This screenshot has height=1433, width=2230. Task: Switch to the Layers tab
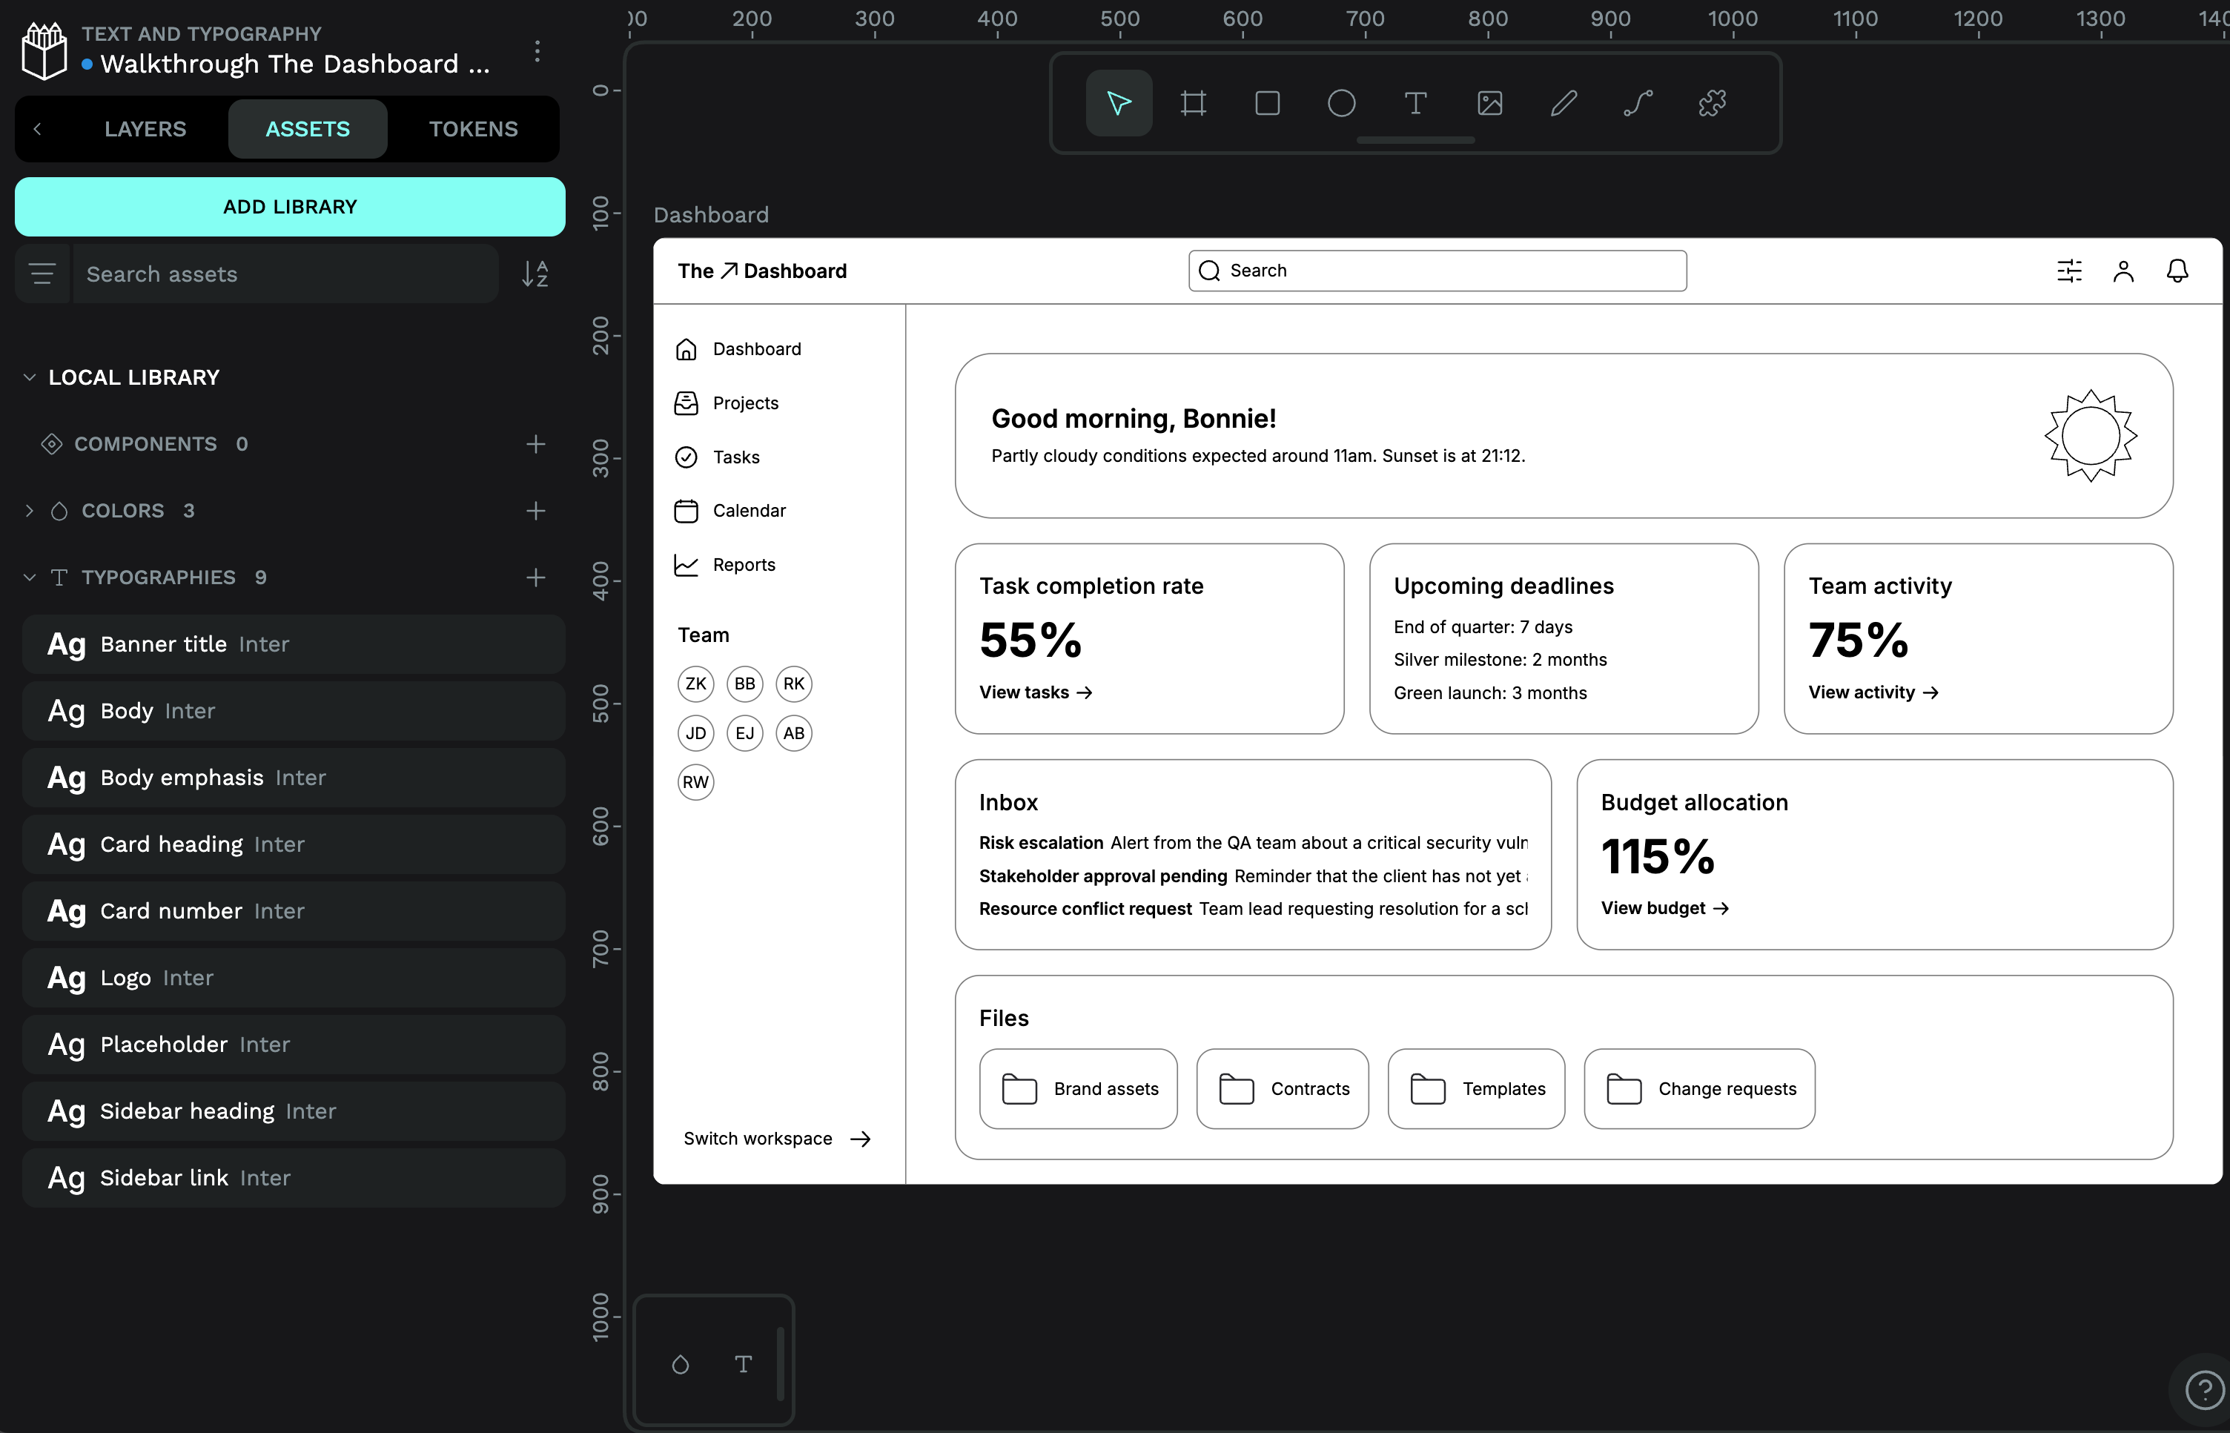point(145,129)
